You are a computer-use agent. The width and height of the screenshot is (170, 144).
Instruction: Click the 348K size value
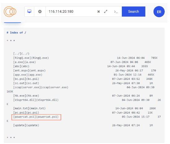click(149, 79)
